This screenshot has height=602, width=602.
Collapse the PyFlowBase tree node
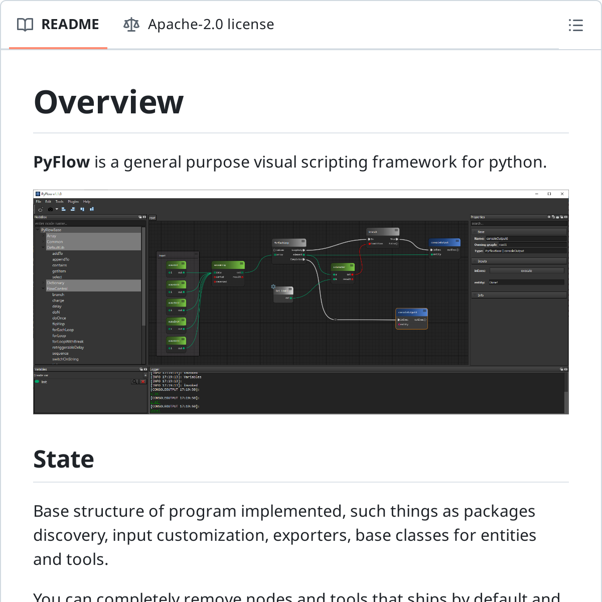point(38,230)
